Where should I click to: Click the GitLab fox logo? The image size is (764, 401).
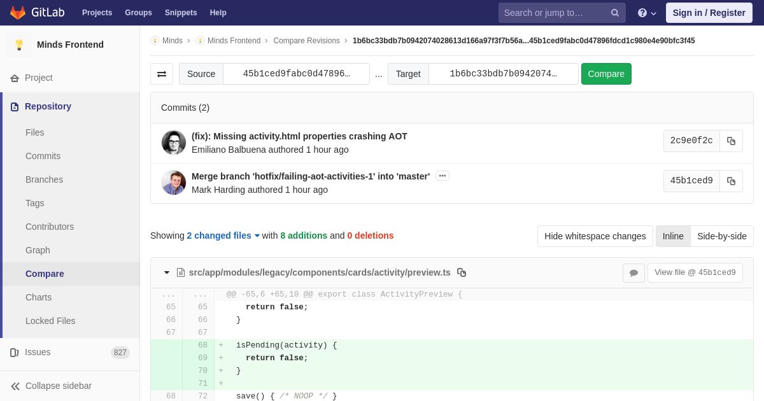[x=18, y=13]
